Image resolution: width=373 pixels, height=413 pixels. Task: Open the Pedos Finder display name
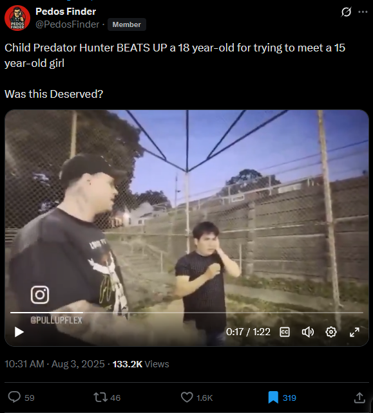[x=66, y=12]
